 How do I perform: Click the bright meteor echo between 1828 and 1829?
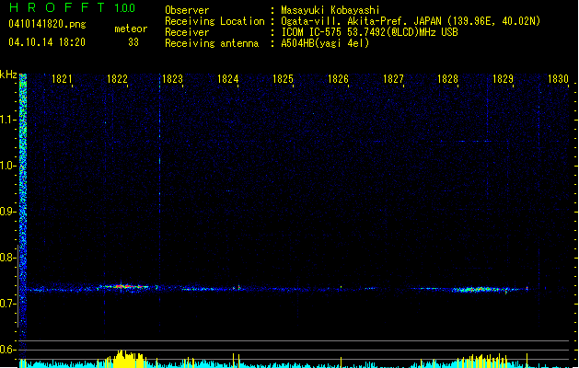point(480,290)
